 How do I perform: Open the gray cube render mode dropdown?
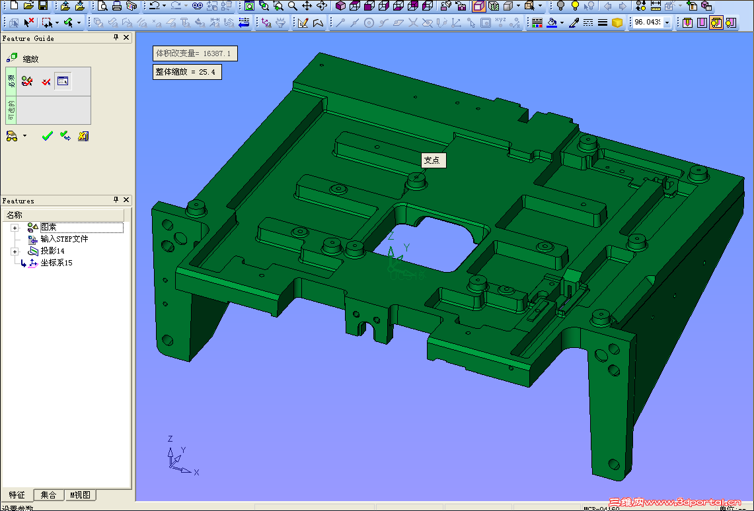[x=518, y=6]
